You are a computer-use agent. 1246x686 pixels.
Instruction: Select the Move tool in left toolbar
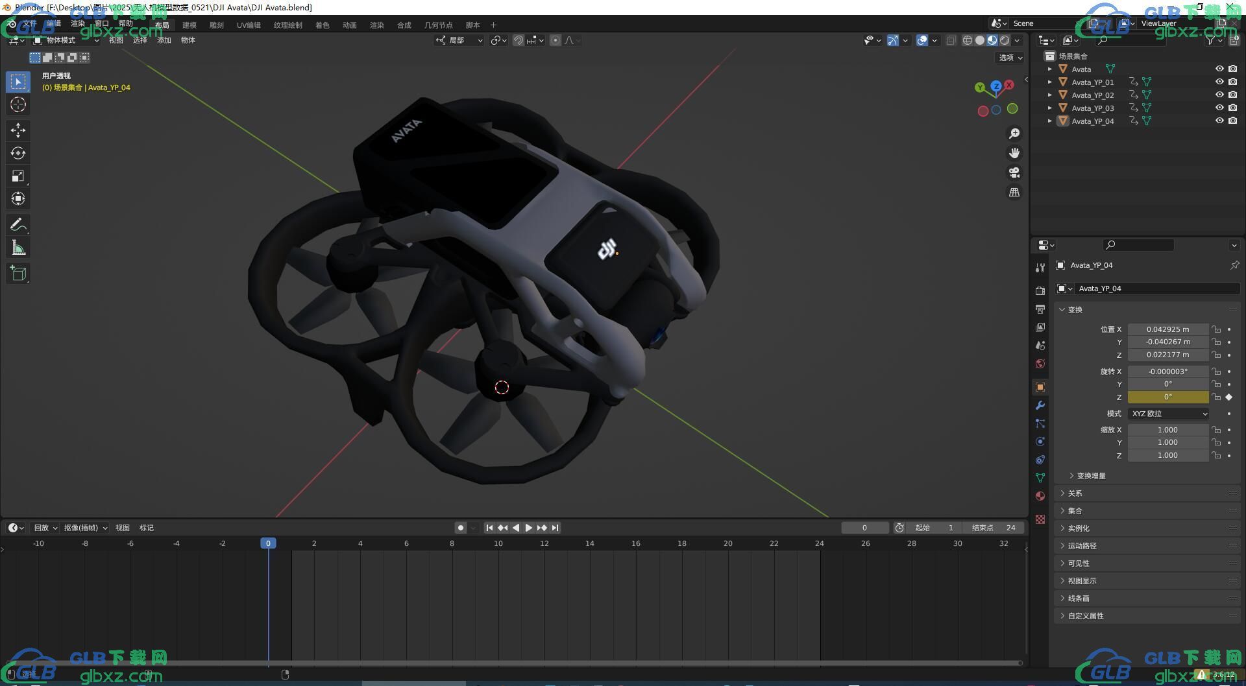[x=18, y=130]
